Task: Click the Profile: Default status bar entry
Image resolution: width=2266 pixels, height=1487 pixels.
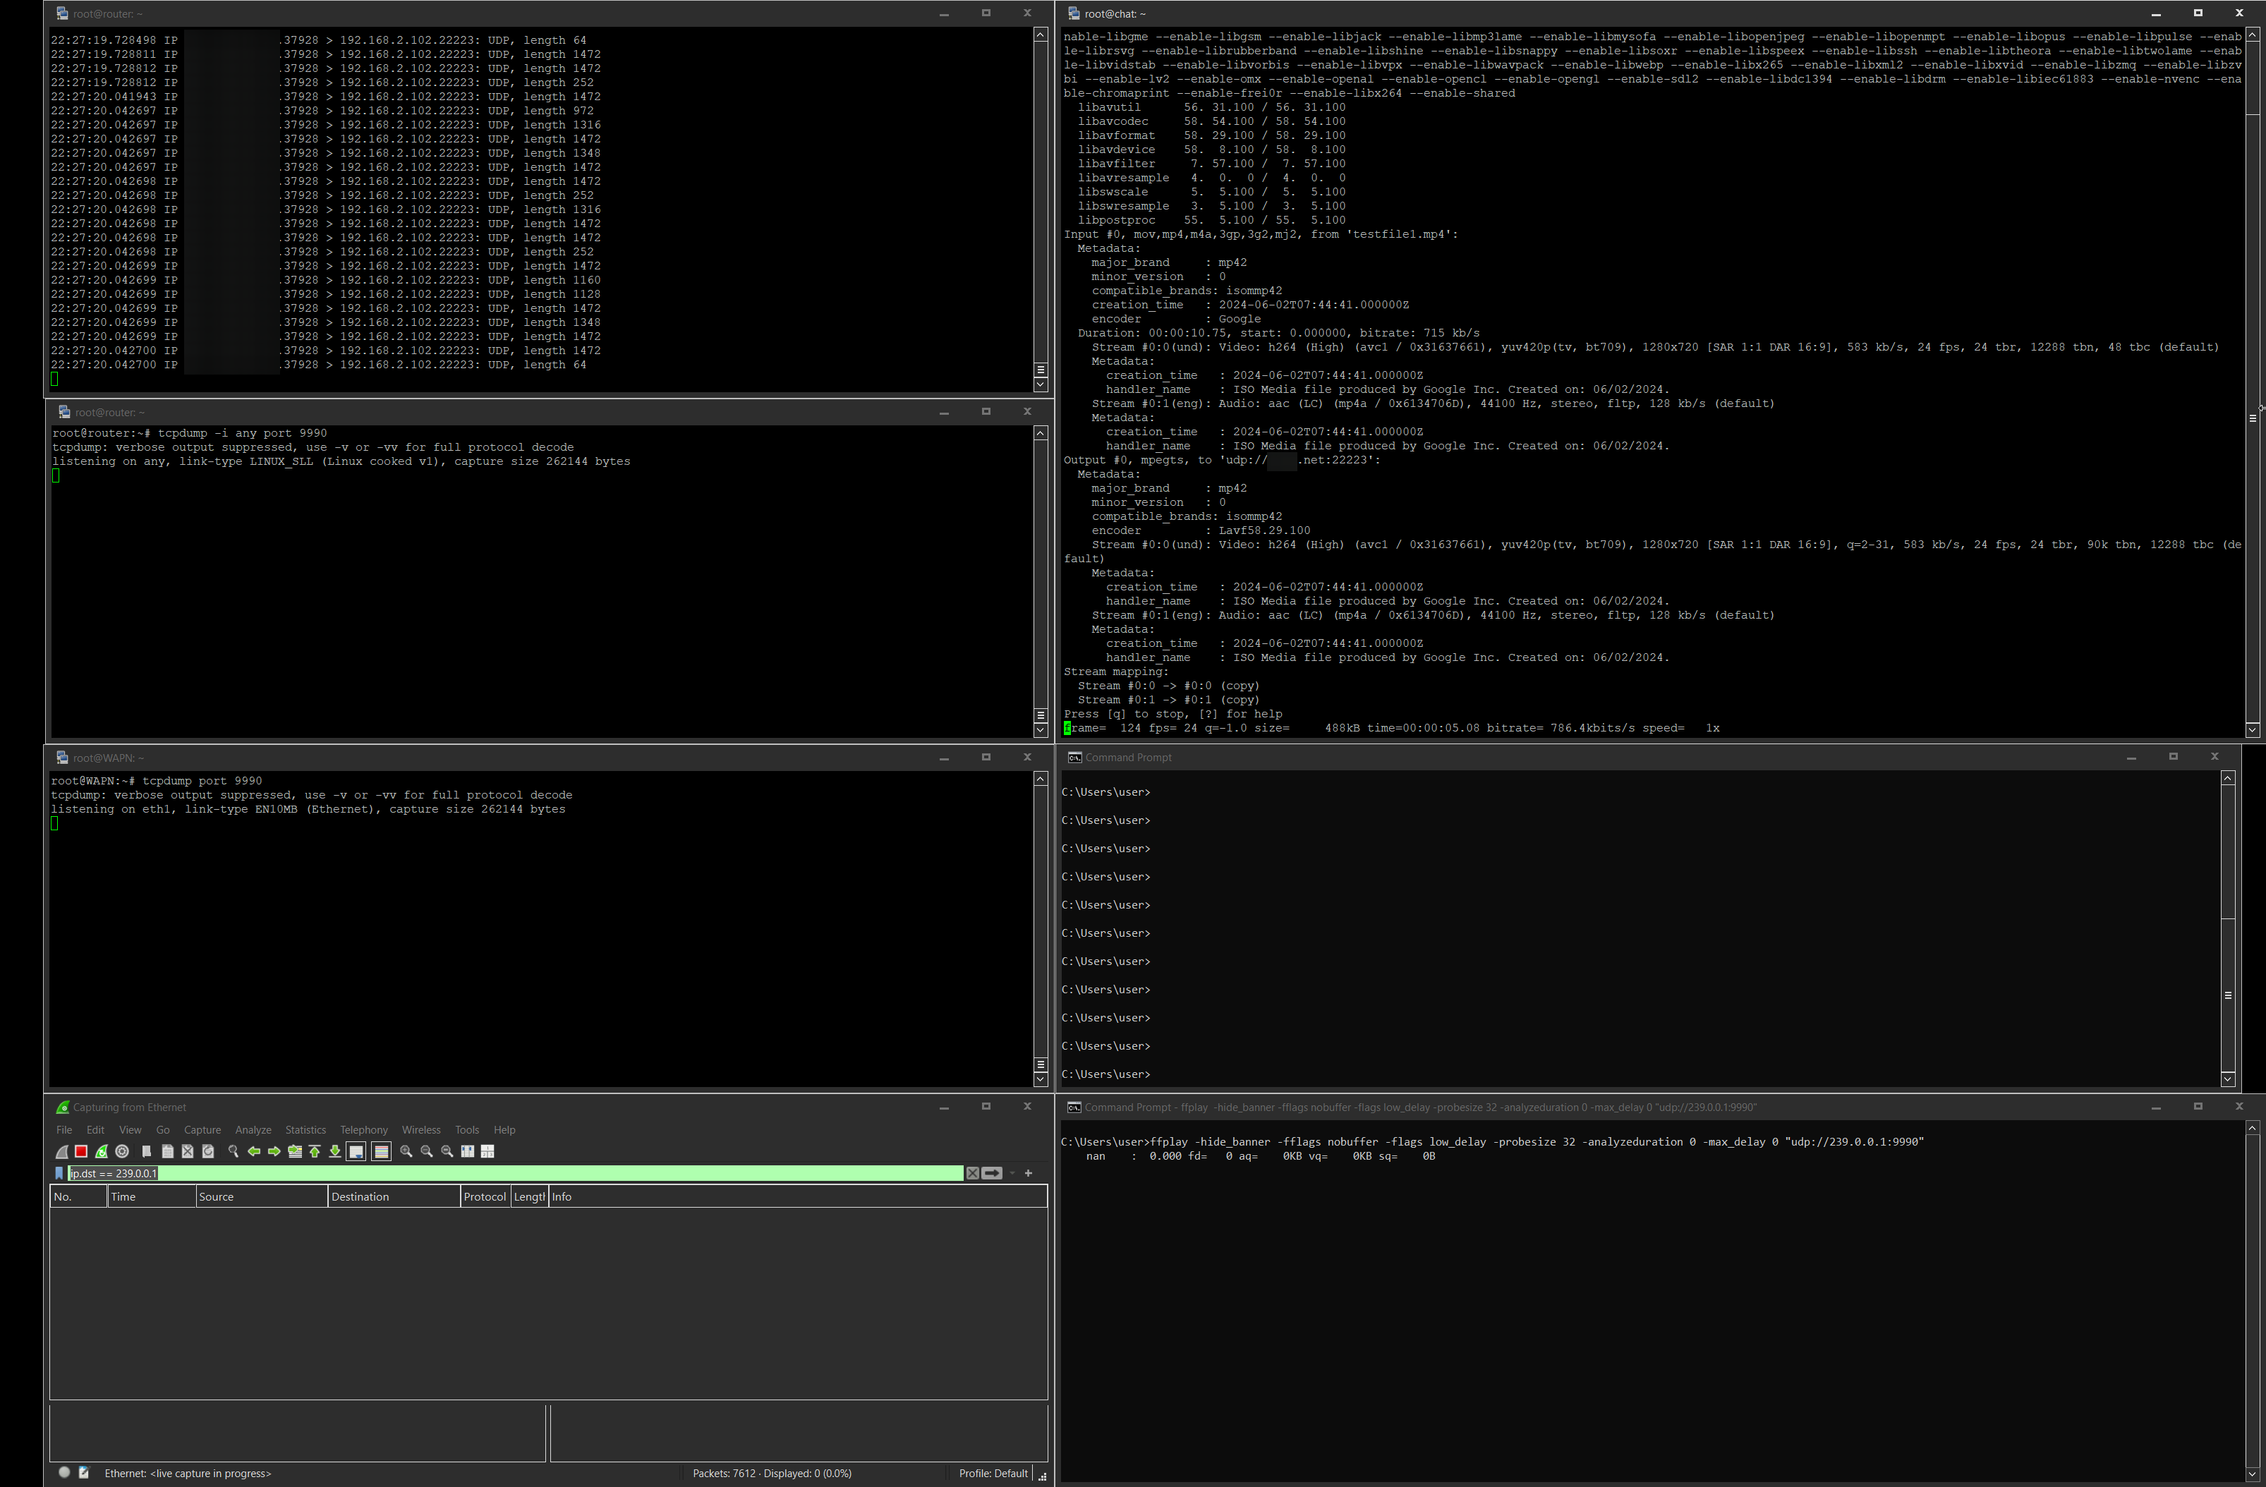Action: [x=993, y=1473]
